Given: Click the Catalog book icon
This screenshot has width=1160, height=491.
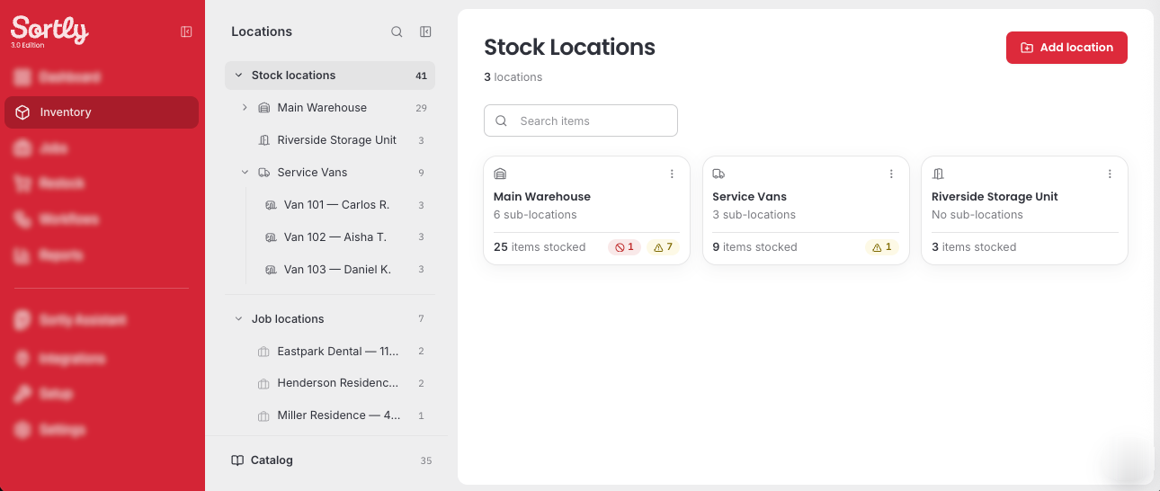Looking at the screenshot, I should pos(237,460).
